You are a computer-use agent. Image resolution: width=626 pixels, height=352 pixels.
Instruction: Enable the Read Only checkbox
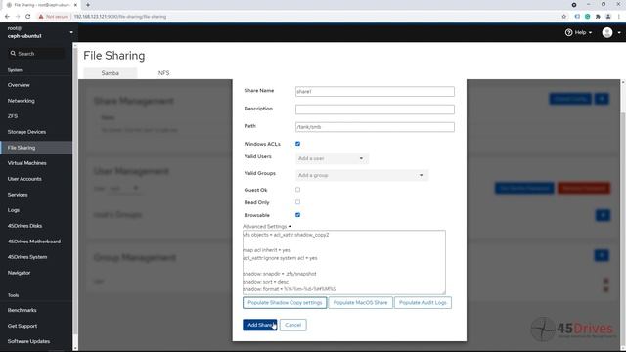click(297, 202)
